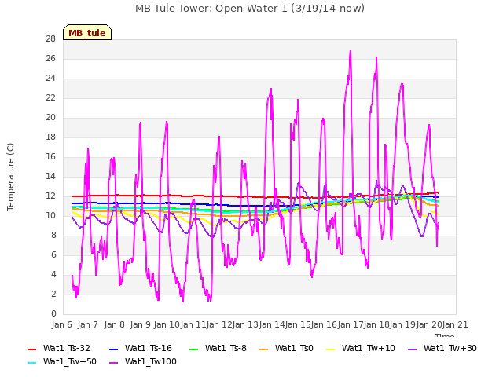This screenshot has height=377, width=503.
Task: Click the yellow Wat1_Tw+10 legend swatch
Action: tap(331, 349)
